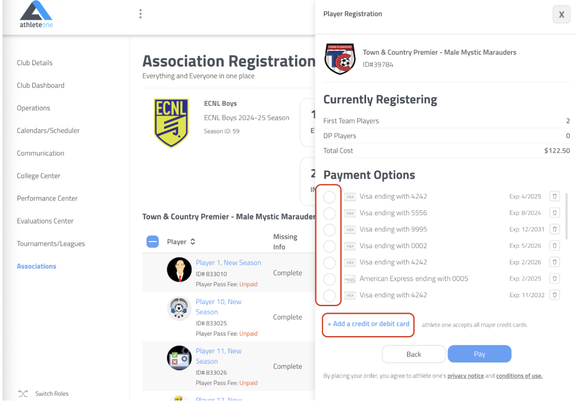Toggle the select-all players checkbox
Viewport: 582px width, 412px height.
tap(153, 242)
